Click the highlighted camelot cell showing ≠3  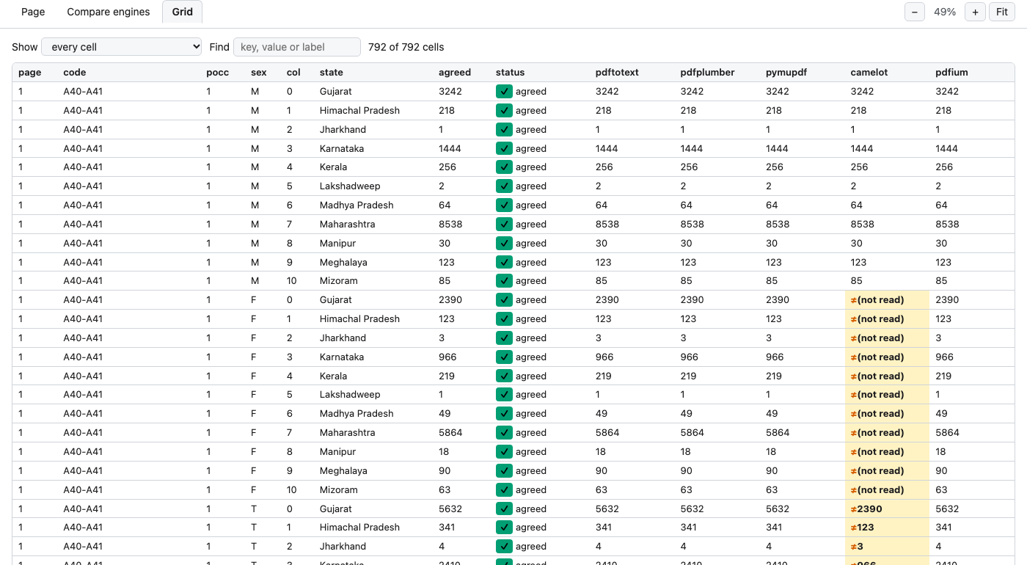tap(887, 547)
